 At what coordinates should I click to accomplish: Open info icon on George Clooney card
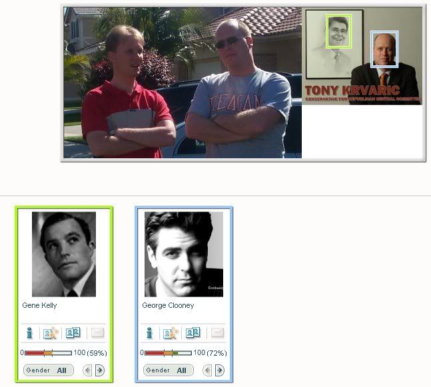coord(149,333)
